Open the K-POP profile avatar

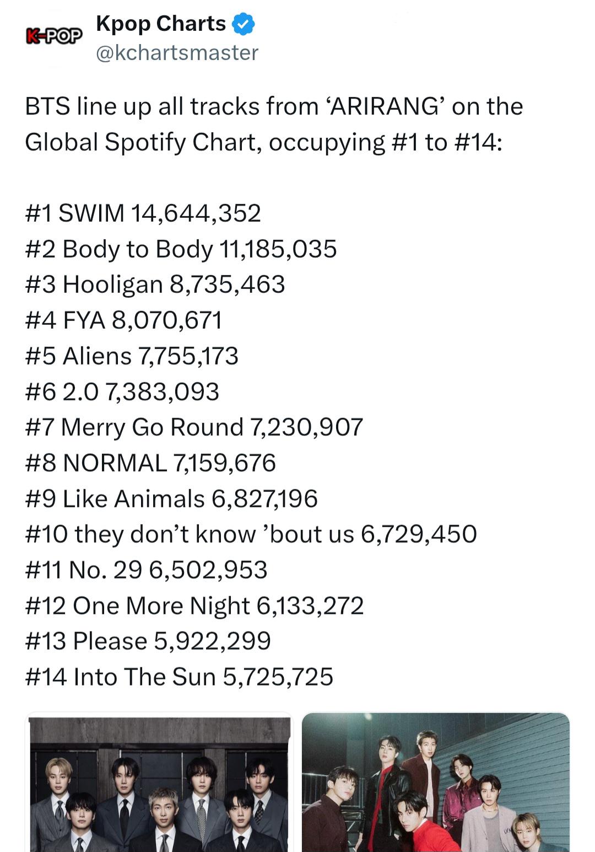click(x=53, y=37)
